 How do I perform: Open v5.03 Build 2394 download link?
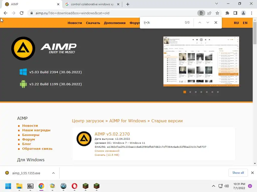point(55,72)
